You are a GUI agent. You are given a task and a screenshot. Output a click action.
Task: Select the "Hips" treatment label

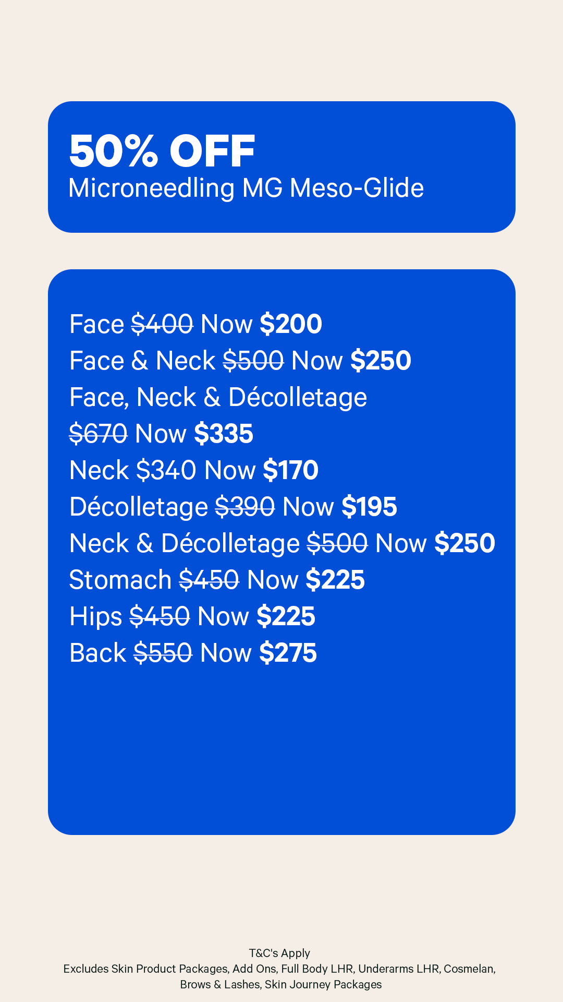tap(95, 616)
